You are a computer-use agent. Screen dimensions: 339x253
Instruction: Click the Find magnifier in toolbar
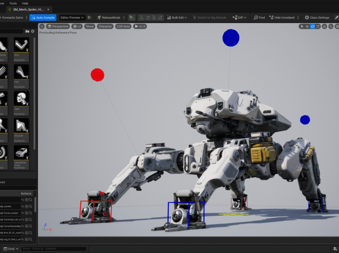pos(259,18)
